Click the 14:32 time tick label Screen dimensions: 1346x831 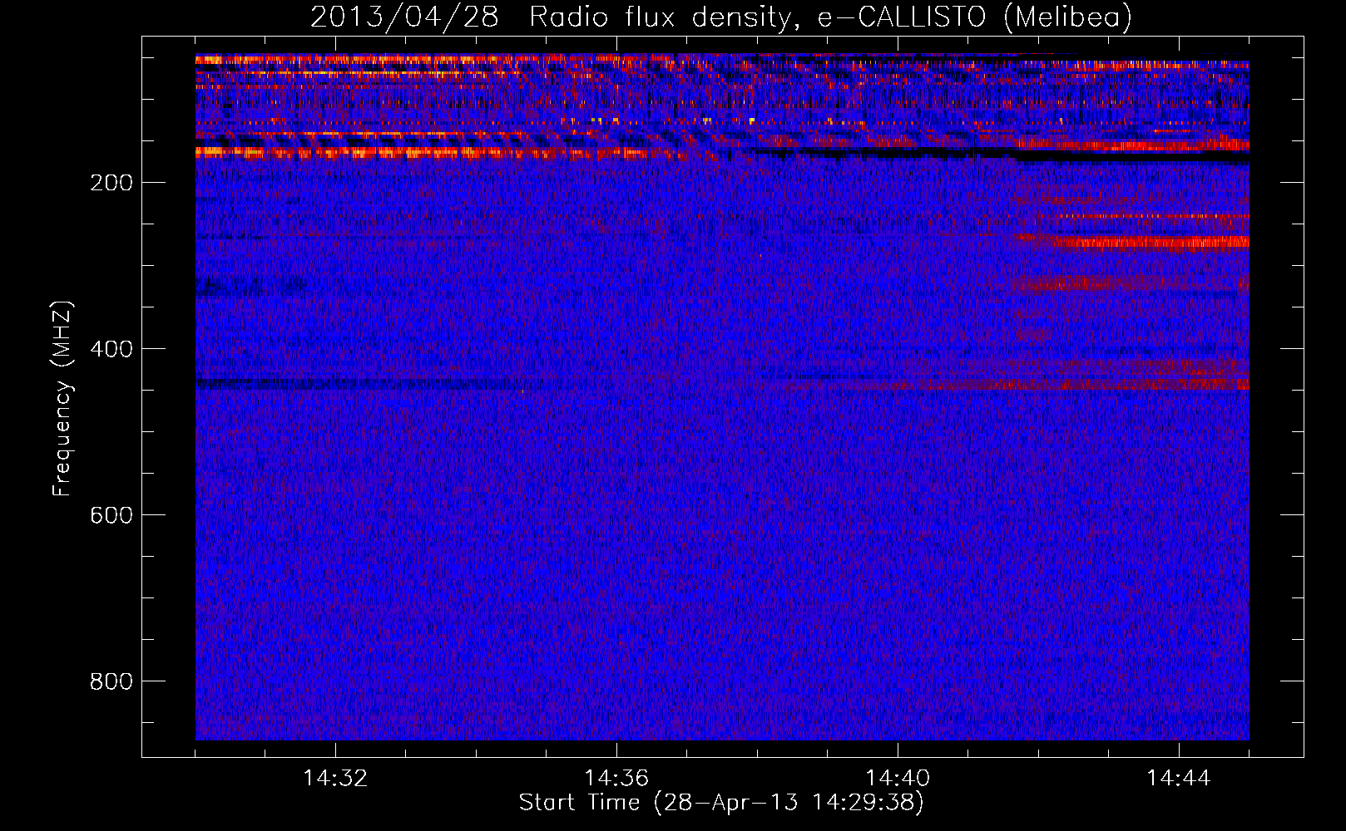(335, 779)
